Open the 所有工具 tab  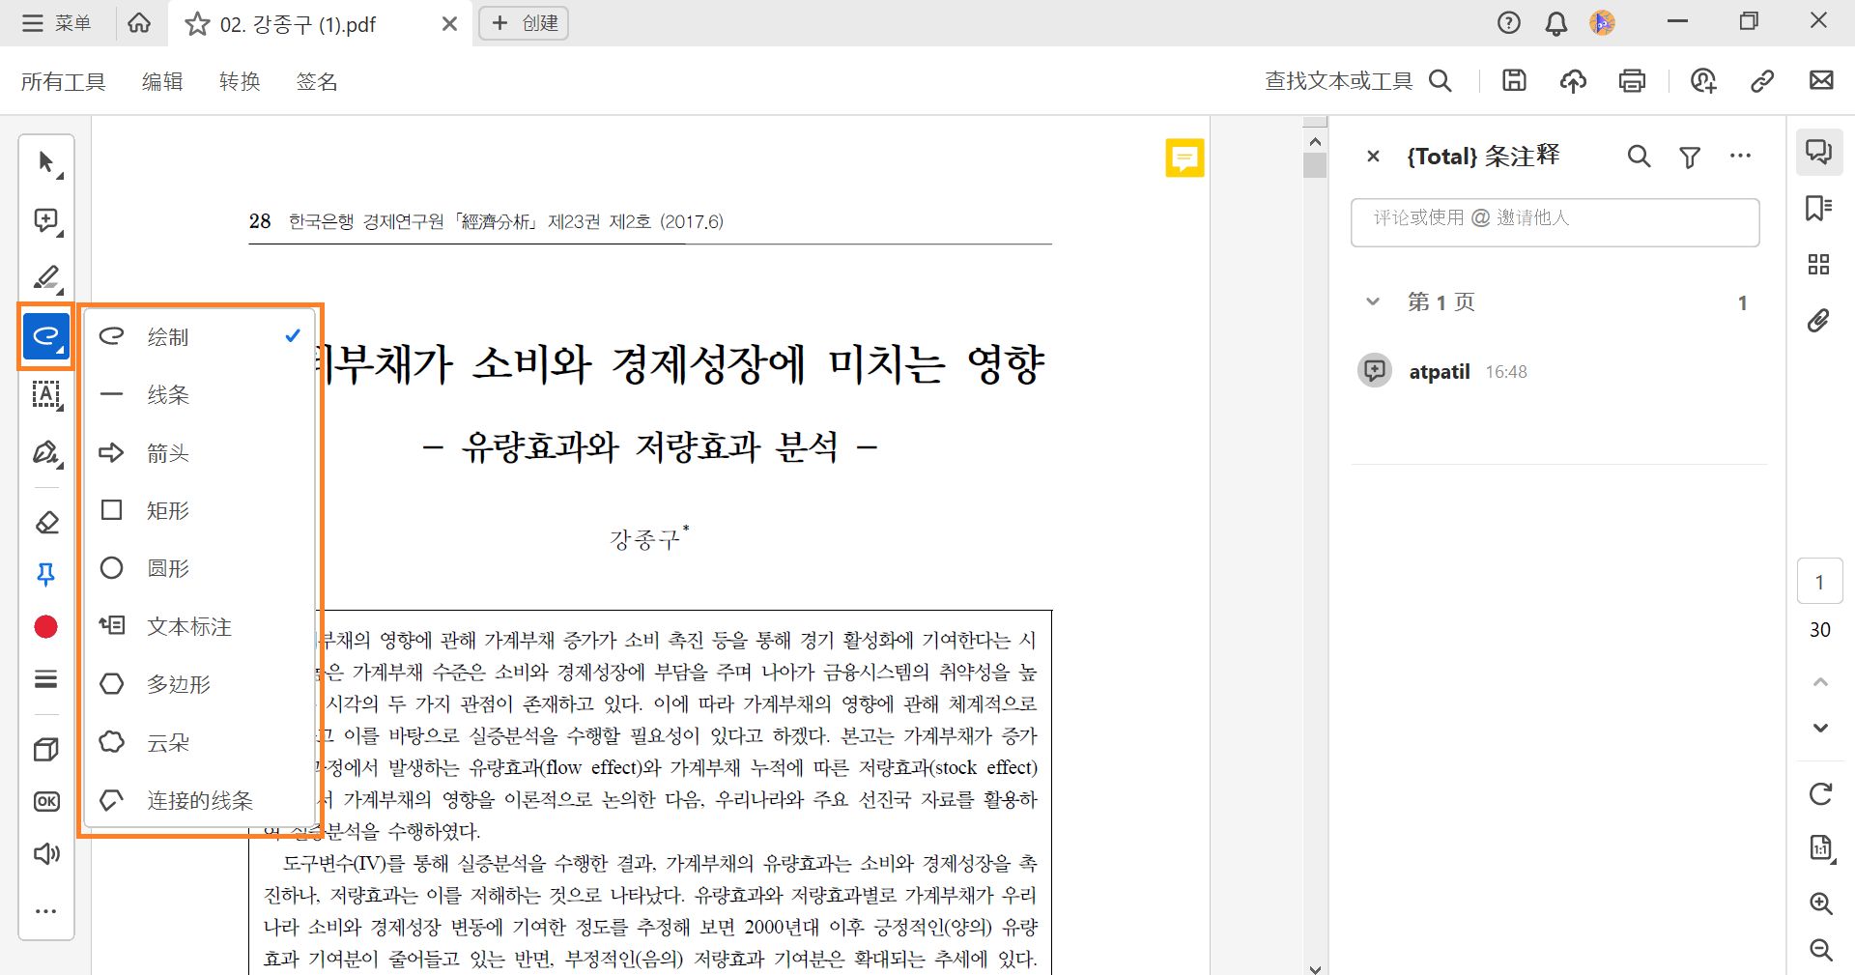click(63, 81)
